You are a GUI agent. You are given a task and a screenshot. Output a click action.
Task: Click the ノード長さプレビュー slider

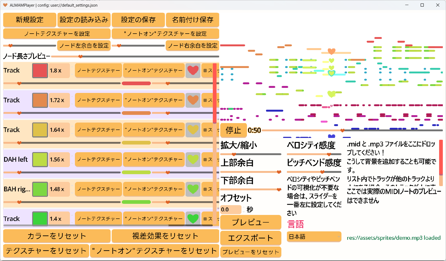click(x=135, y=56)
